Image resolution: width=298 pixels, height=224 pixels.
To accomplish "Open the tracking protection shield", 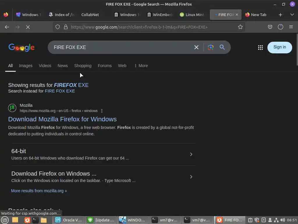I will click(58, 27).
